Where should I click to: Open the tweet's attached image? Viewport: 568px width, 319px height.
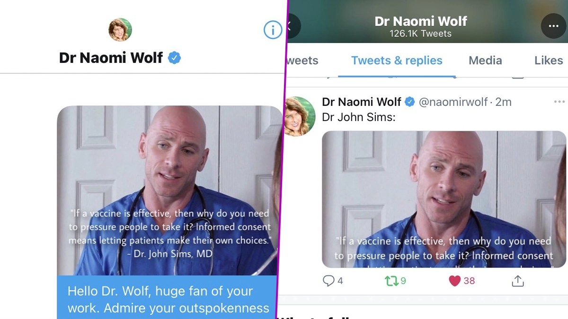point(444,199)
